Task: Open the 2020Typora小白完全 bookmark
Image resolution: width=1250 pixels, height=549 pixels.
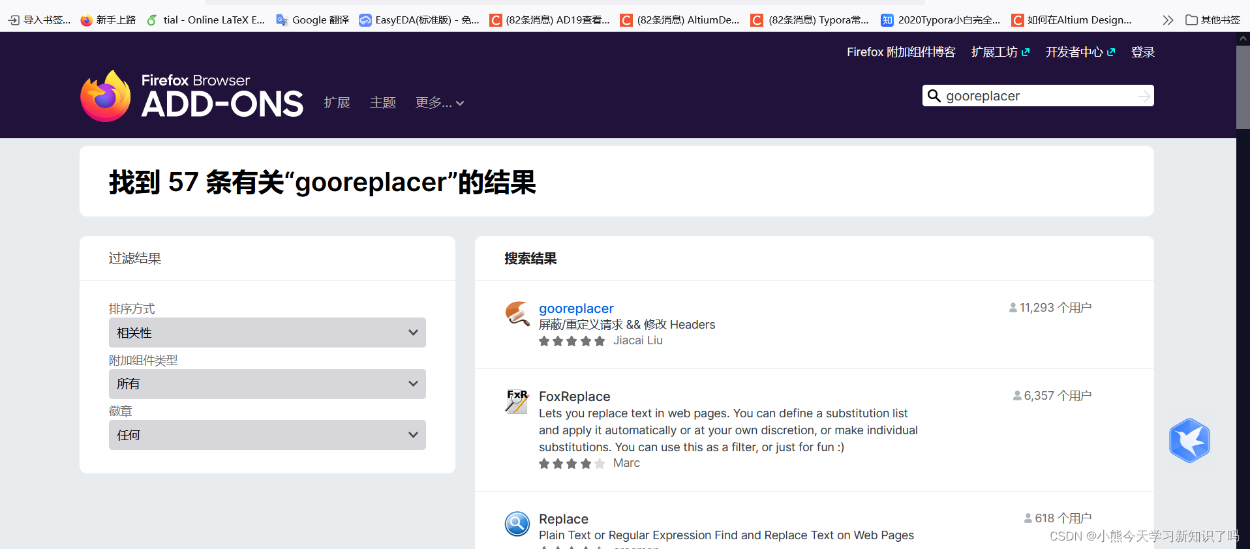Action: click(941, 20)
